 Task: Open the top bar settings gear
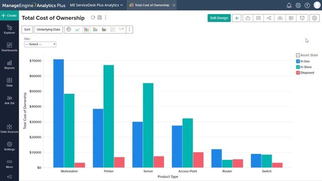click(x=298, y=6)
